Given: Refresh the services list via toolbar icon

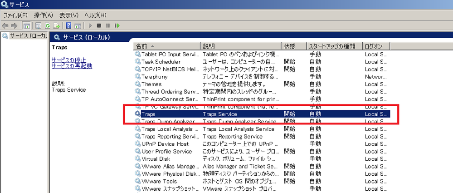Looking at the screenshot, I should 47,26.
